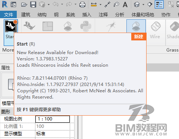This screenshot has height=139, width=179.
Task: Click the Grasshopper panel label
Action: click(173, 50)
